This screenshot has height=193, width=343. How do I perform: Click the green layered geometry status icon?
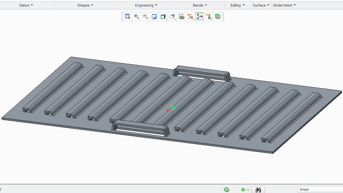tap(226, 190)
